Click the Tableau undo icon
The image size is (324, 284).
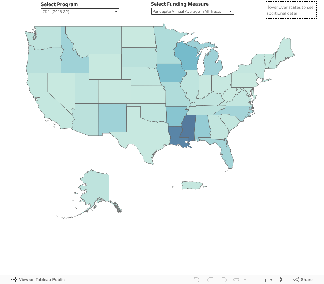pos(196,280)
